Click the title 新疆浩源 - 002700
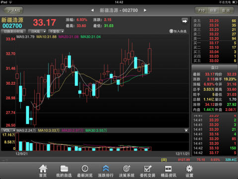The height and width of the screenshot is (179, 238). [x=119, y=10]
